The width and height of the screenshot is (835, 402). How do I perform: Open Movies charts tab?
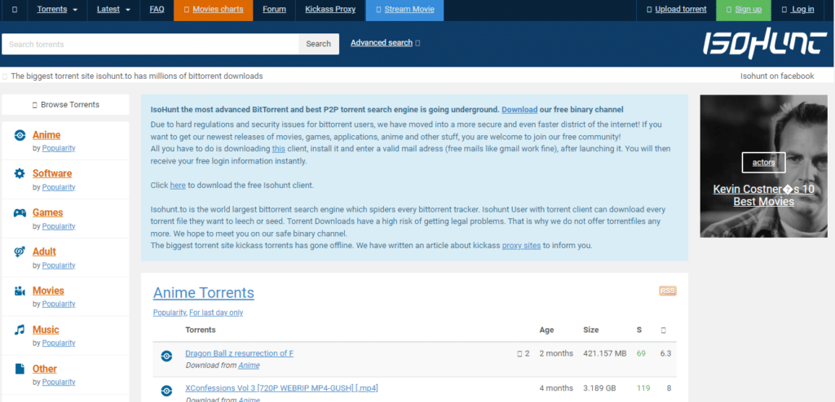[x=213, y=10]
